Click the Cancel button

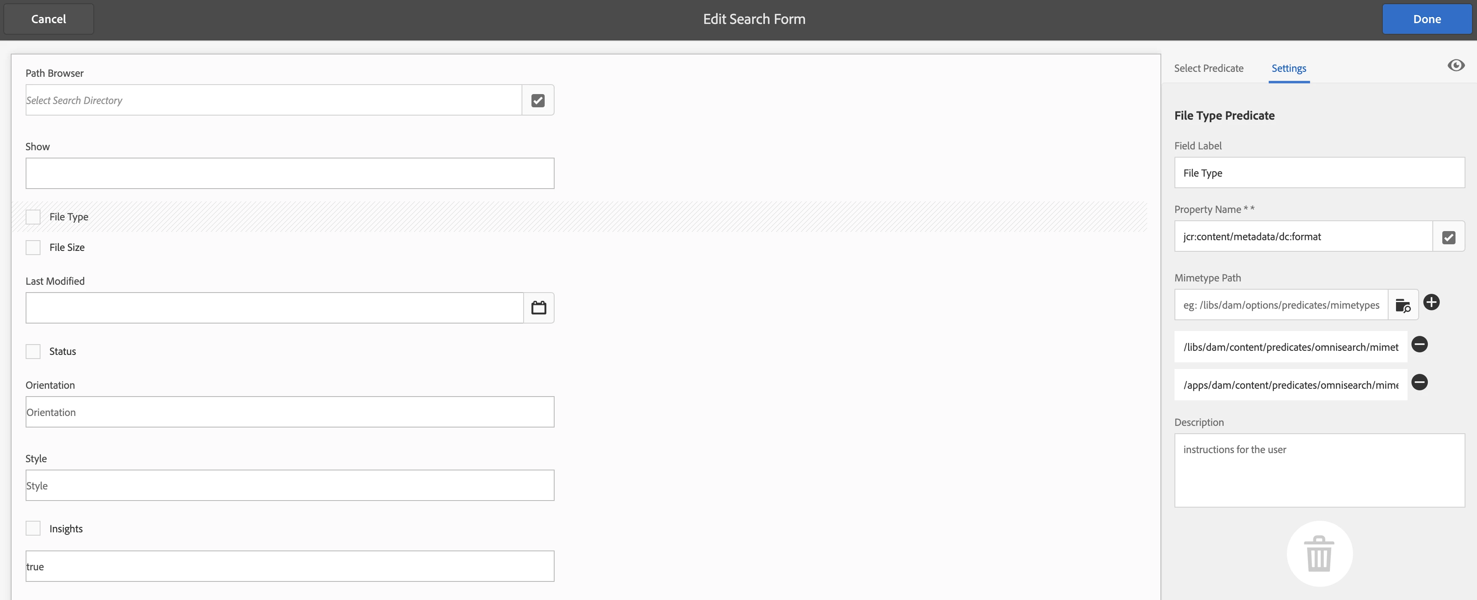point(49,19)
